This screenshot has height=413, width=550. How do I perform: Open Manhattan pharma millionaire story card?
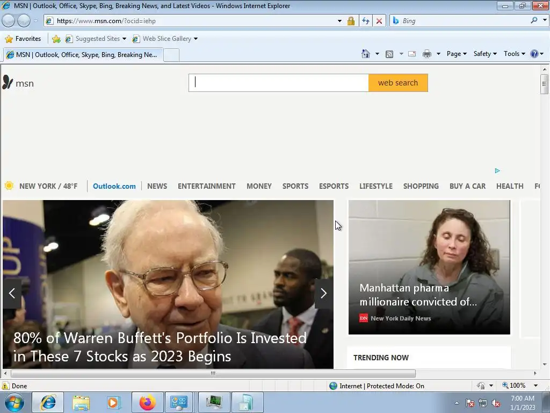429,267
